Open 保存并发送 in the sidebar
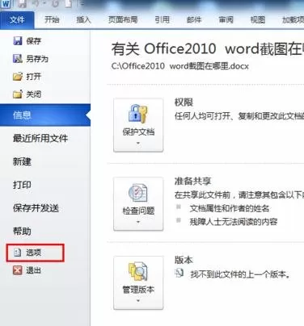The width and height of the screenshot is (304, 326). pos(36,208)
